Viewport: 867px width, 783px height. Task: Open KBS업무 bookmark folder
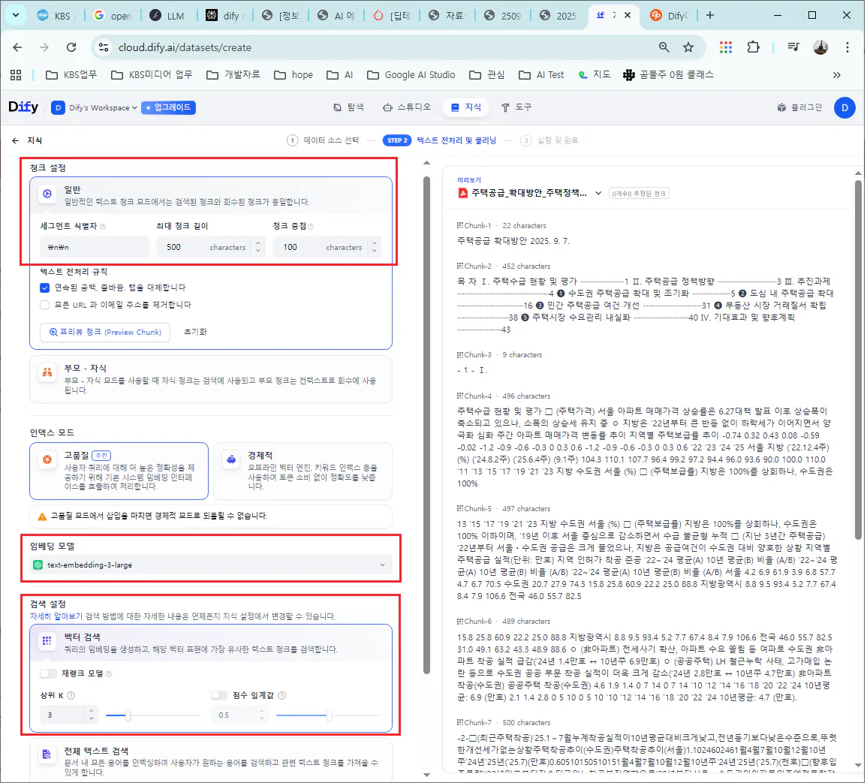click(71, 74)
